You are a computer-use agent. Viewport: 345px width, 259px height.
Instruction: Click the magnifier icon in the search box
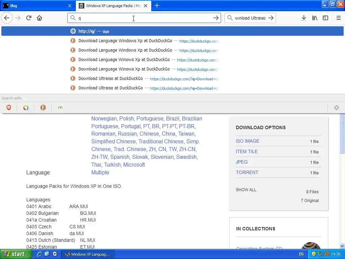point(230,18)
